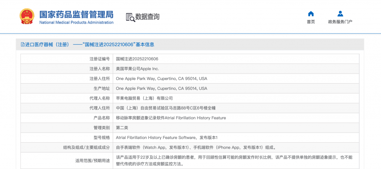Click 数据查询 title text
Screen dimensions: 381x169
pyautogui.click(x=147, y=17)
